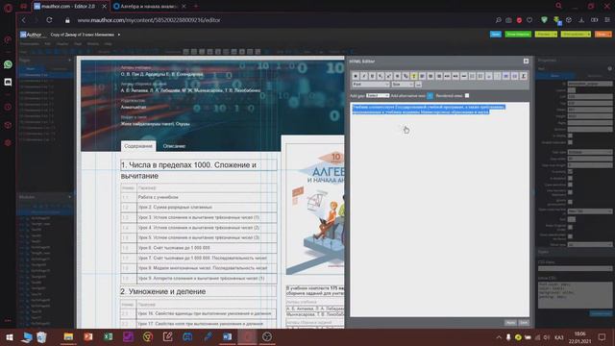Open a new browser tab
Viewport: 615px width, 346px height.
point(196,7)
